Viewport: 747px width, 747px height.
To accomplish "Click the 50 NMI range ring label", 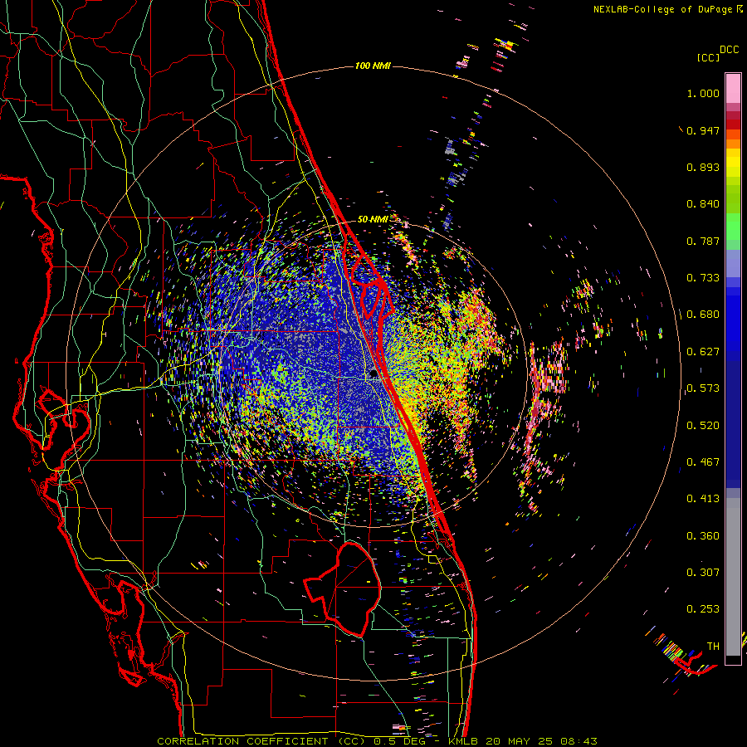I will 373,219.
